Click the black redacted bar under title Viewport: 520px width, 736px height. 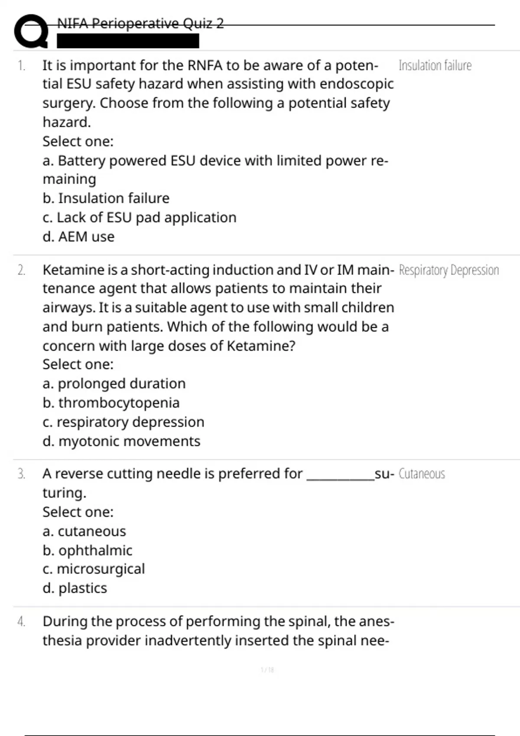click(x=128, y=41)
